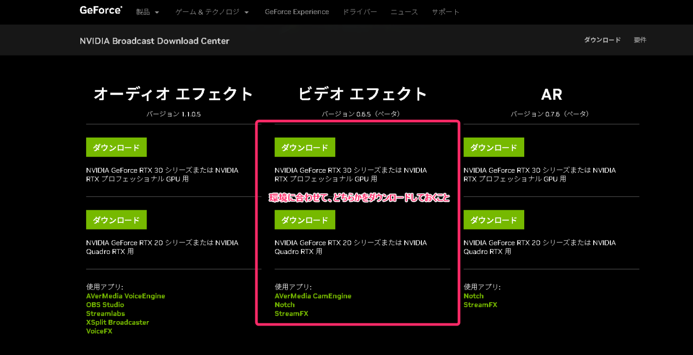Screen dimensions: 693x355
Task: Open the ドライバー menu item
Action: pos(360,12)
